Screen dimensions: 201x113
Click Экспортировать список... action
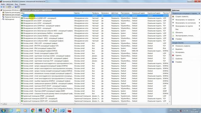(x=185, y=35)
